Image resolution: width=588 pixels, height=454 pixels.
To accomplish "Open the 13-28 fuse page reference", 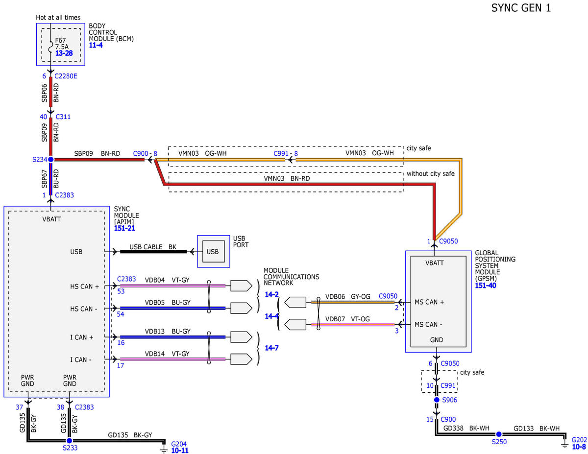I will tap(64, 53).
